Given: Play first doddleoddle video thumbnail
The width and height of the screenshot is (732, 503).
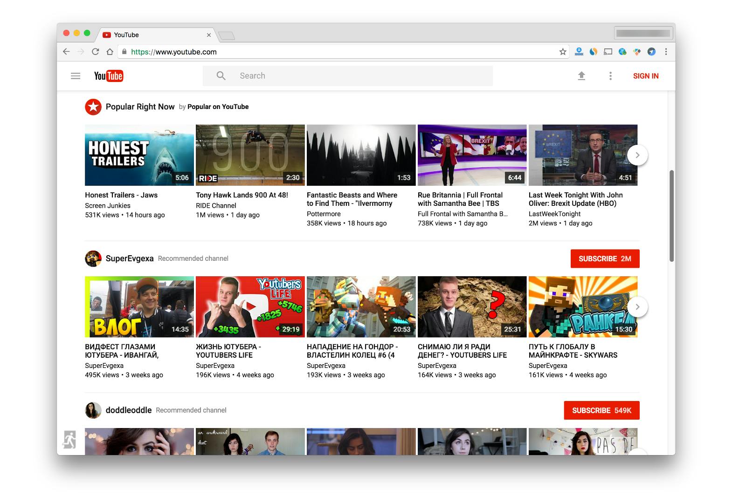Looking at the screenshot, I should (x=139, y=442).
